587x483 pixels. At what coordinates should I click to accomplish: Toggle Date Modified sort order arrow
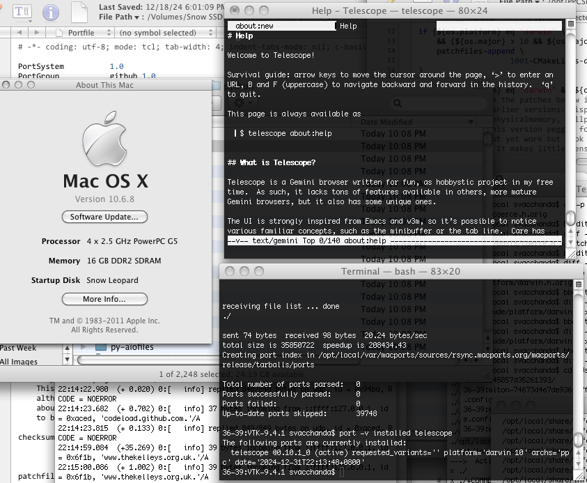click(x=471, y=122)
